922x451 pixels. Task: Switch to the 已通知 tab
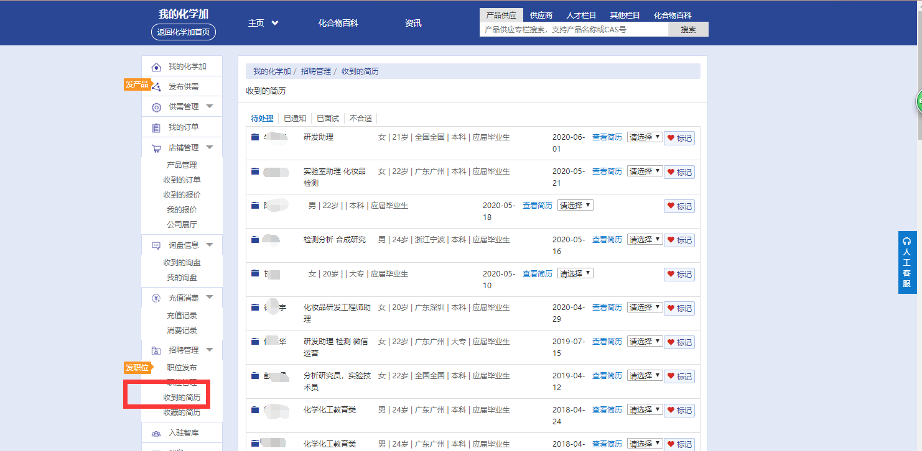(x=295, y=119)
